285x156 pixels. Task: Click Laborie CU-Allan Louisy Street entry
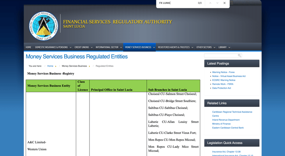click(173, 124)
